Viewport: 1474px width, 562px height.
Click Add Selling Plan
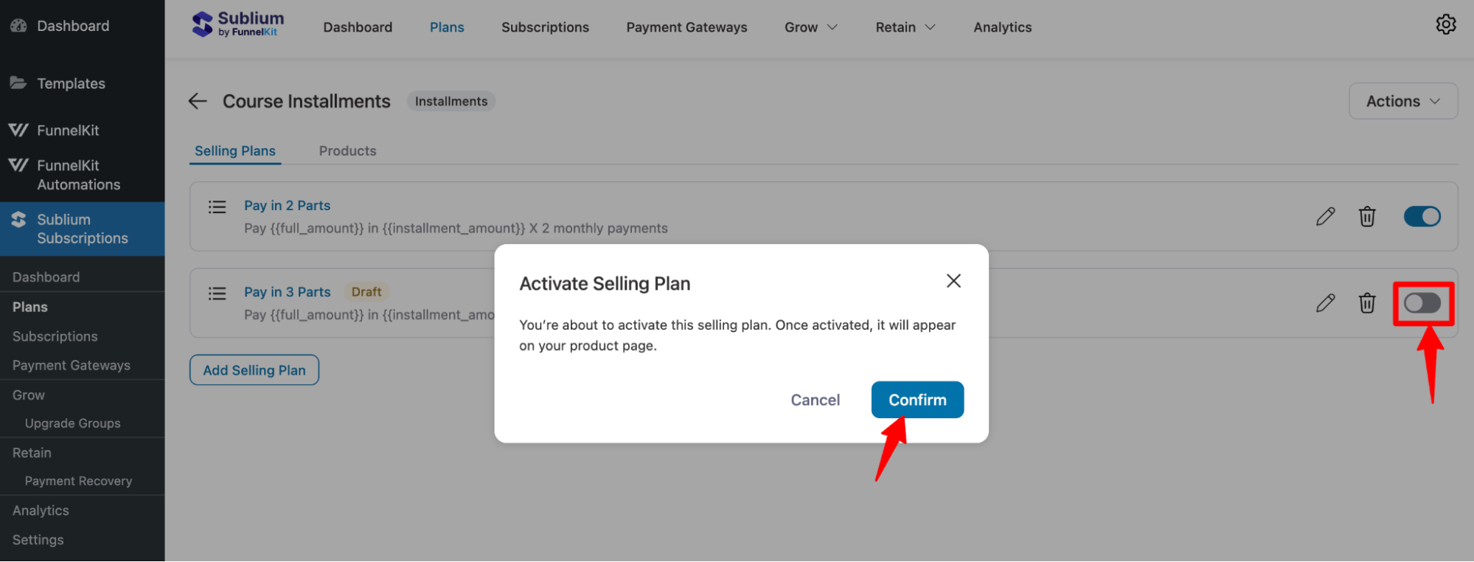254,370
